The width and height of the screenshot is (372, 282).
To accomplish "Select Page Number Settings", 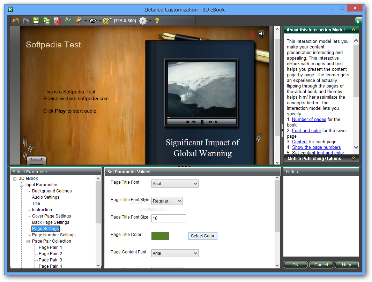I will pos(54,235).
